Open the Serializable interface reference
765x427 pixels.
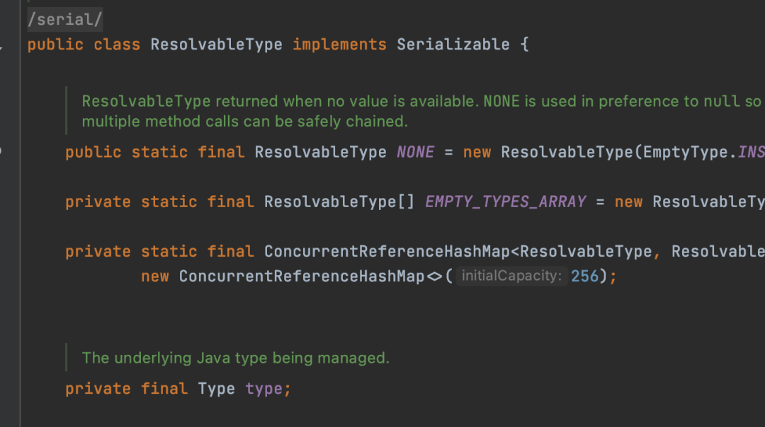coord(453,45)
